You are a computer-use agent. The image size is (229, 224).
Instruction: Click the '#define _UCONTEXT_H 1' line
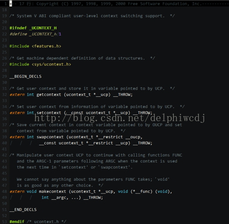pos(35,34)
